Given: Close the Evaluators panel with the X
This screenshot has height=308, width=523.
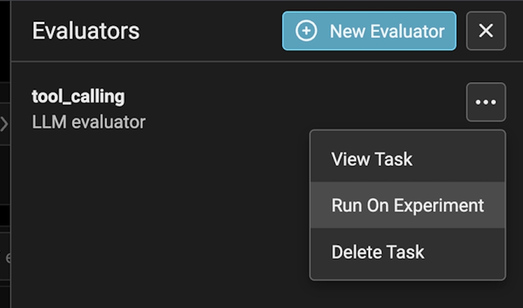Looking at the screenshot, I should 485,31.
